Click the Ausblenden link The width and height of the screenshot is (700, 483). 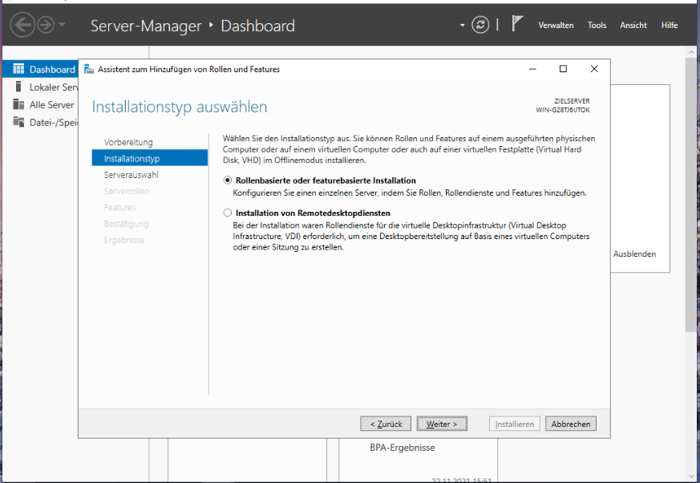click(634, 254)
